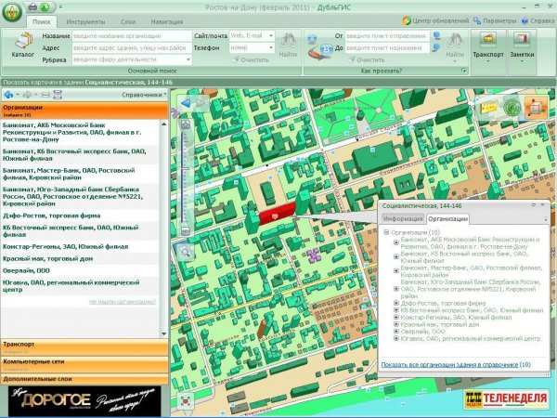The width and height of the screenshot is (557, 418).
Task: Click the magnifier zoom-area tool on map
Action: [186, 252]
